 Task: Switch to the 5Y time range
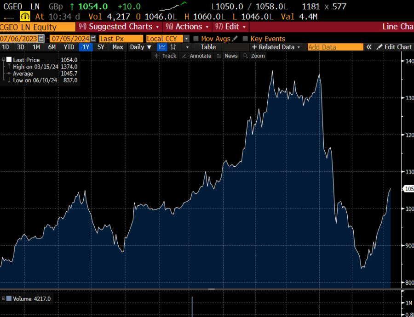tap(101, 47)
